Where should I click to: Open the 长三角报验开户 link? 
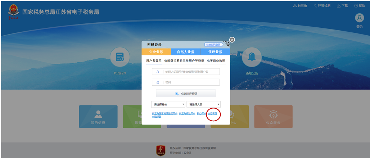click(187, 113)
